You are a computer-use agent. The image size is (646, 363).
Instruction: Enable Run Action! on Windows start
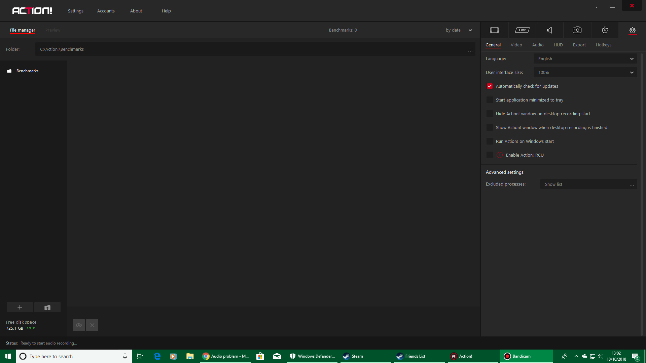point(490,141)
